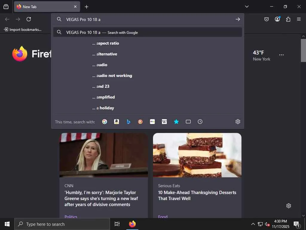Reload the current page
This screenshot has height=230, width=306.
[x=29, y=19]
